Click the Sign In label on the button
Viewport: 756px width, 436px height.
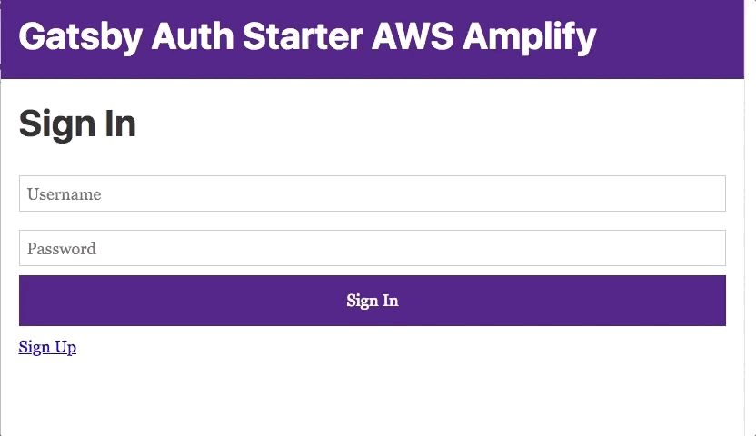373,301
